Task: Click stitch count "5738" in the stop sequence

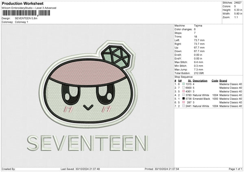Action: pyautogui.click(x=188, y=99)
